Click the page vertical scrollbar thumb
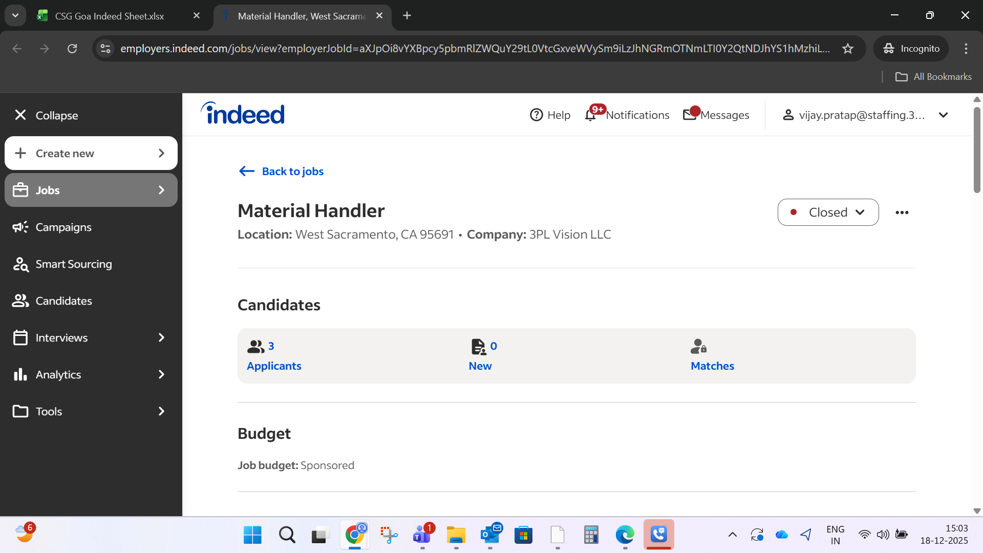This screenshot has height=553, width=983. [977, 150]
